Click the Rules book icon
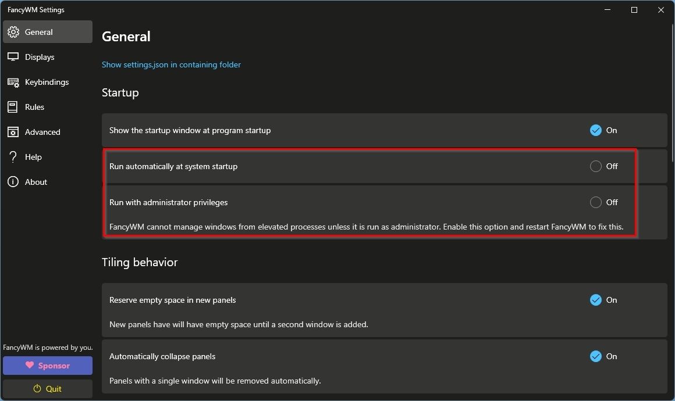The image size is (675, 401). pyautogui.click(x=13, y=106)
